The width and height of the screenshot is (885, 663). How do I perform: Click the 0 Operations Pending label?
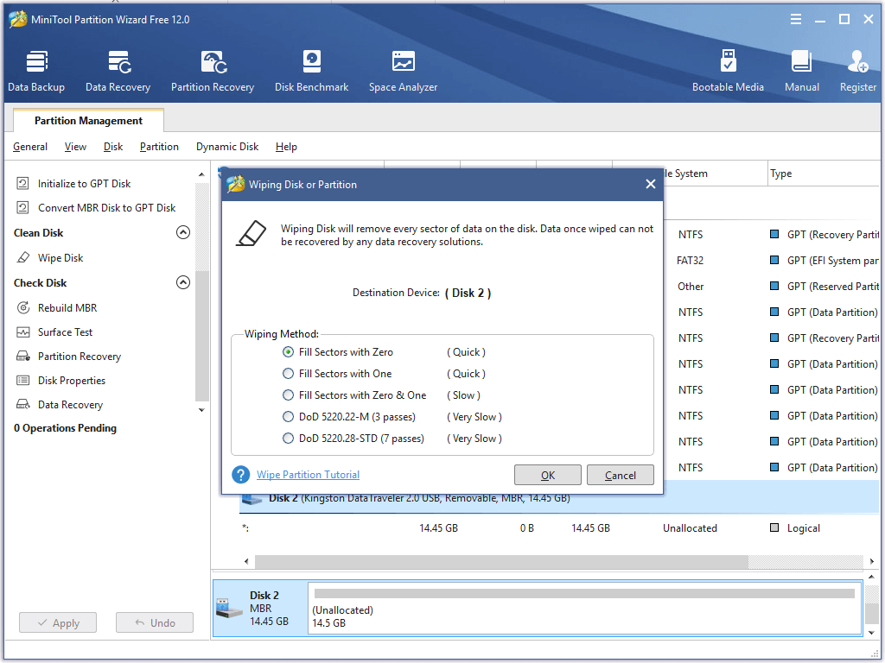point(65,428)
